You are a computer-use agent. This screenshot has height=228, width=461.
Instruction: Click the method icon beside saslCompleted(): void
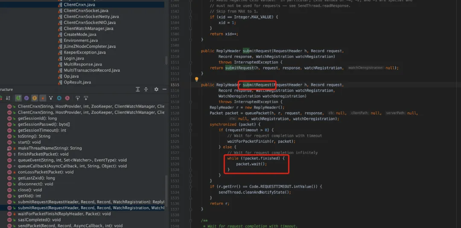point(9,220)
